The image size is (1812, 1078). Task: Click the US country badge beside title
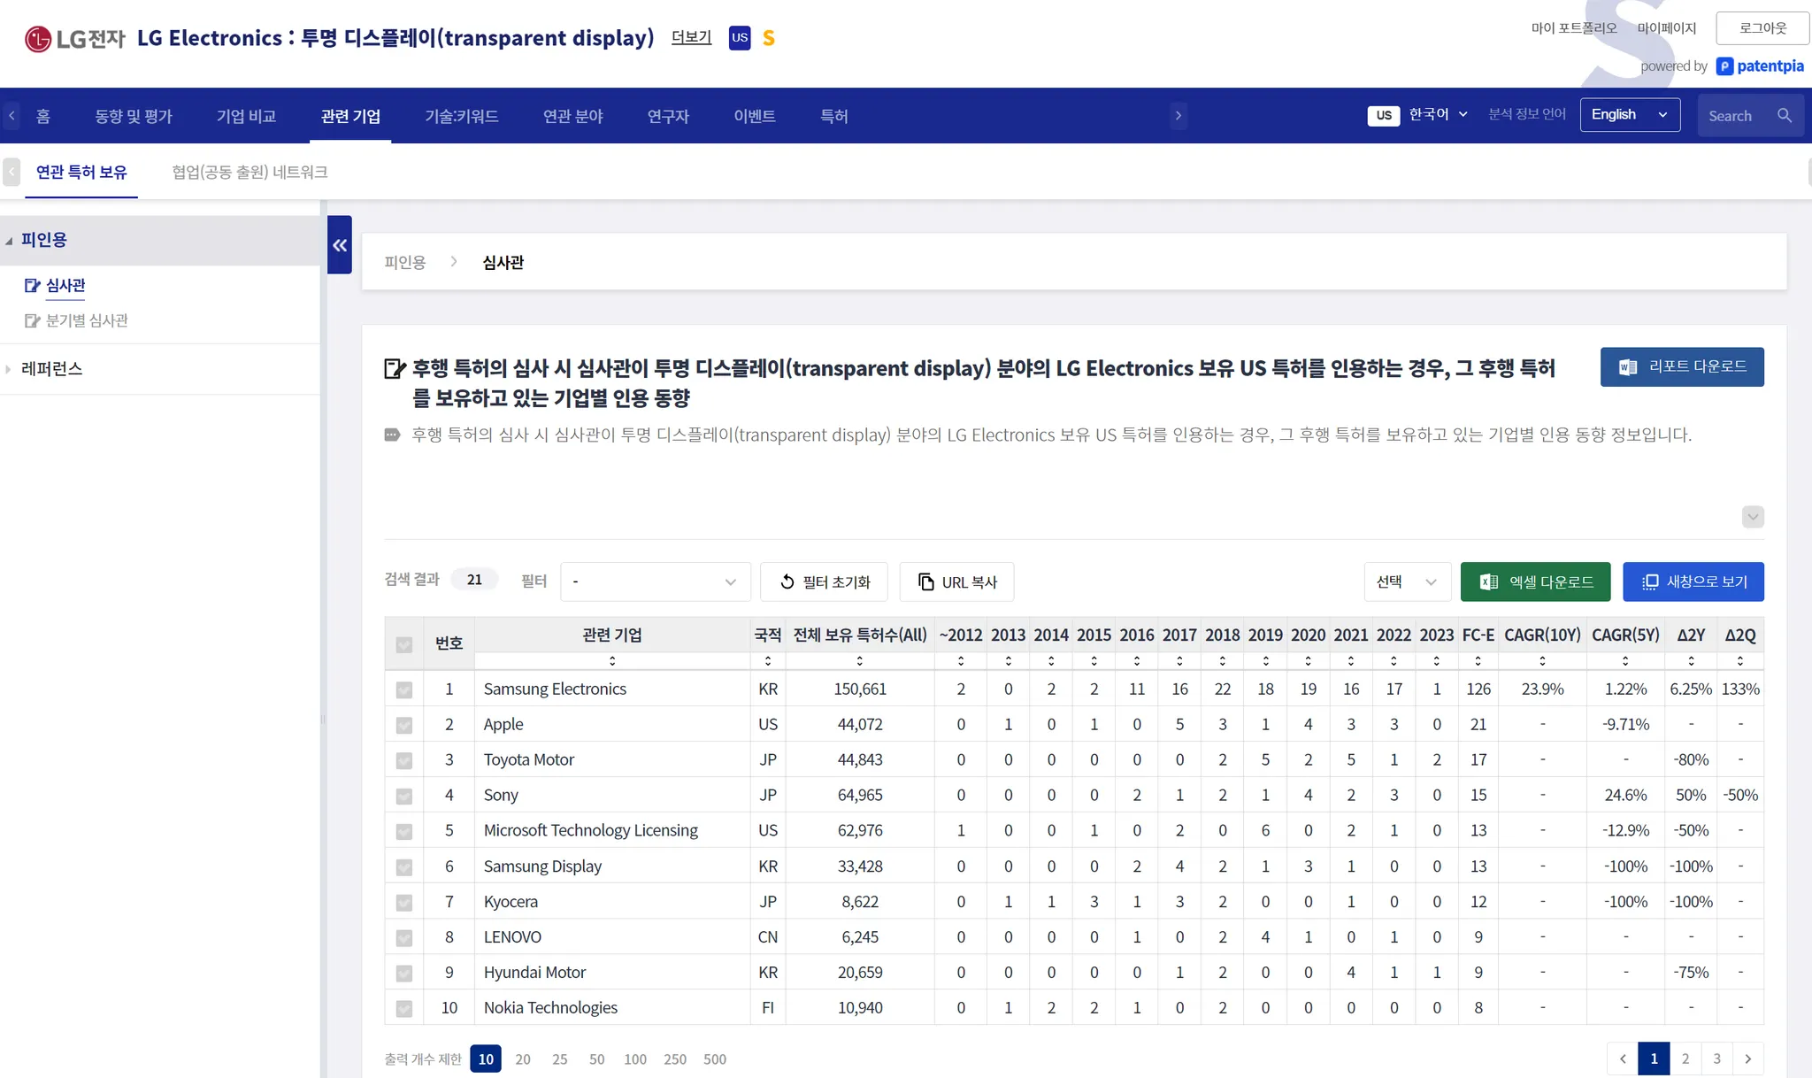(x=740, y=38)
